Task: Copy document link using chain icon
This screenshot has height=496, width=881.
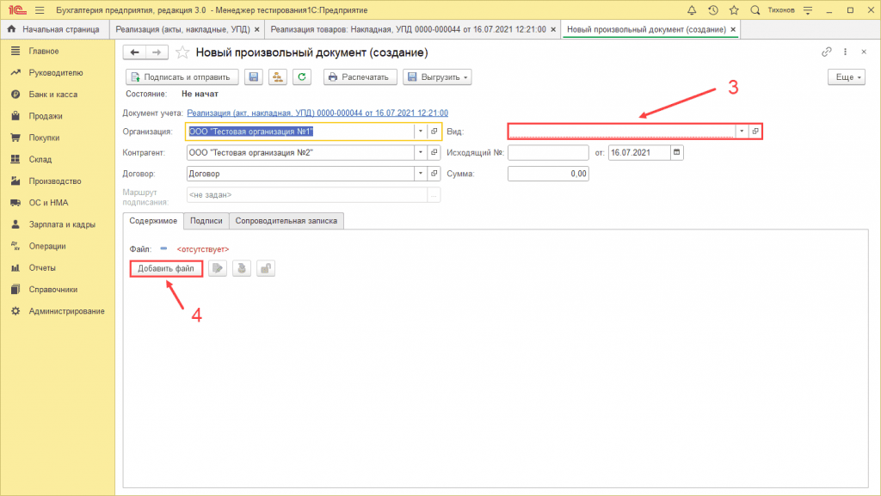Action: point(828,52)
